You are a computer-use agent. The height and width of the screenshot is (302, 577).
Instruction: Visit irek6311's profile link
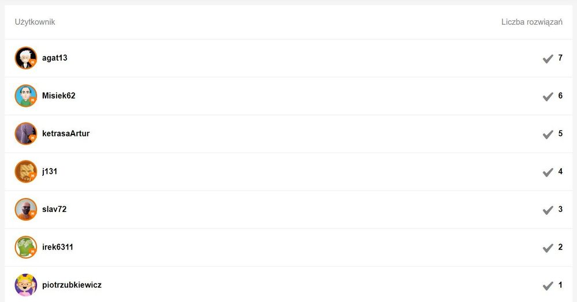point(58,247)
